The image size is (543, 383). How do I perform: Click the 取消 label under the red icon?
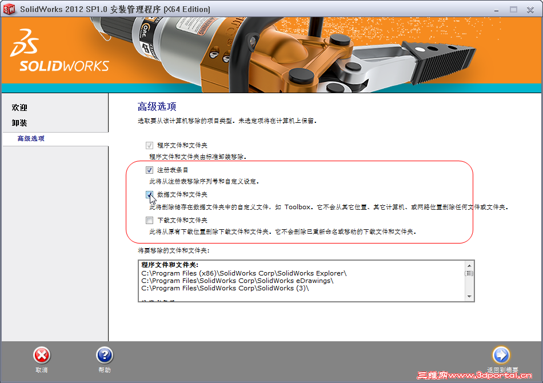click(x=42, y=370)
